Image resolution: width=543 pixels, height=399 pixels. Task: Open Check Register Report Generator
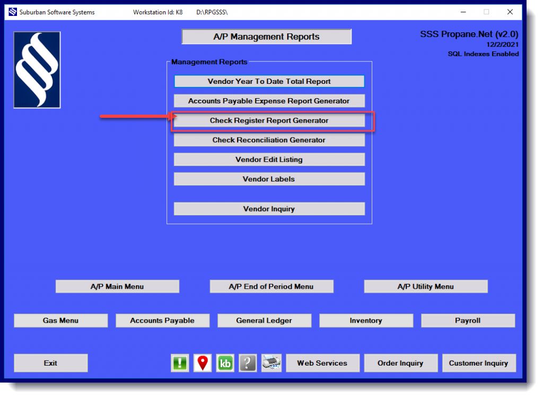269,120
